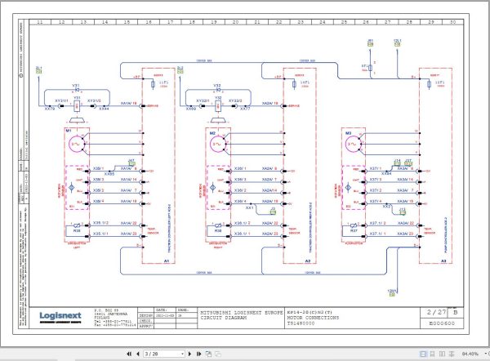The height and width of the screenshot is (361, 490).
Task: Click the previous view icon
Action: click(x=208, y=354)
